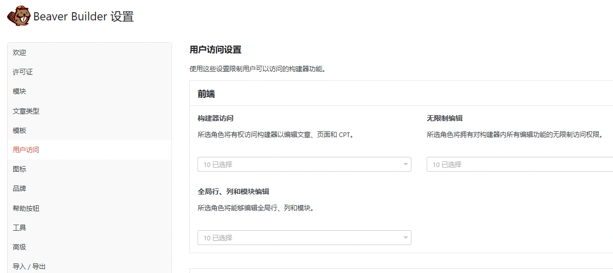Click the Beaver Builder 设置 page title
Viewport: 613px width, 273px height.
(84, 16)
